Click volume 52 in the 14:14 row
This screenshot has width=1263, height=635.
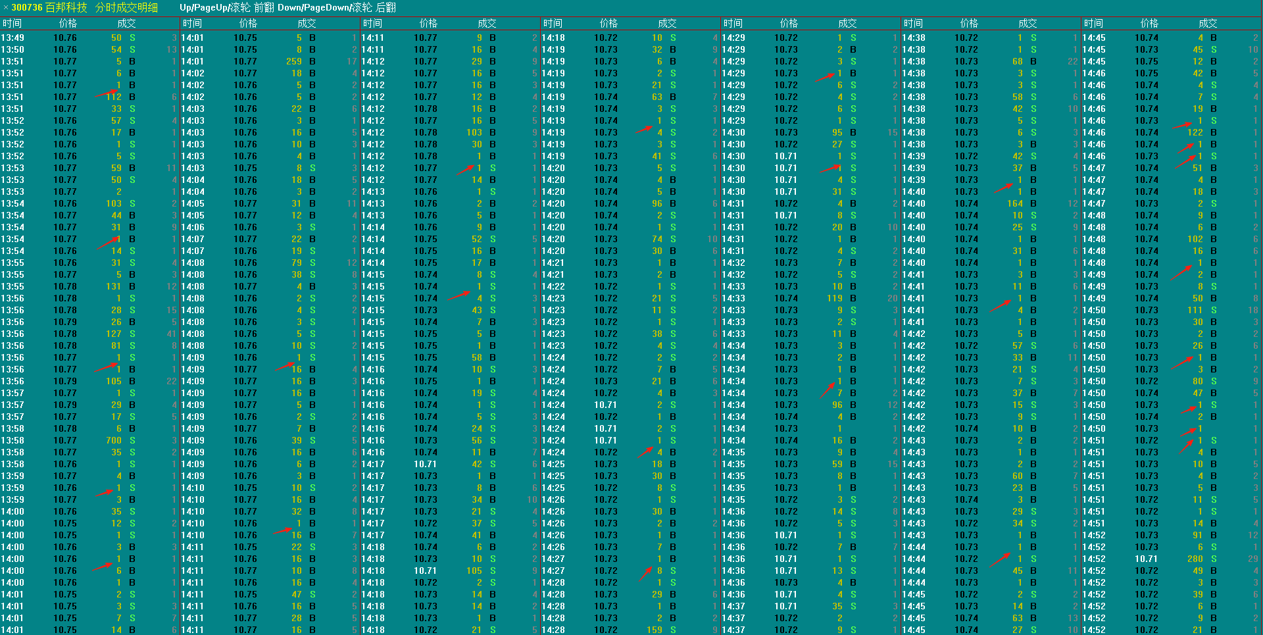(x=477, y=239)
